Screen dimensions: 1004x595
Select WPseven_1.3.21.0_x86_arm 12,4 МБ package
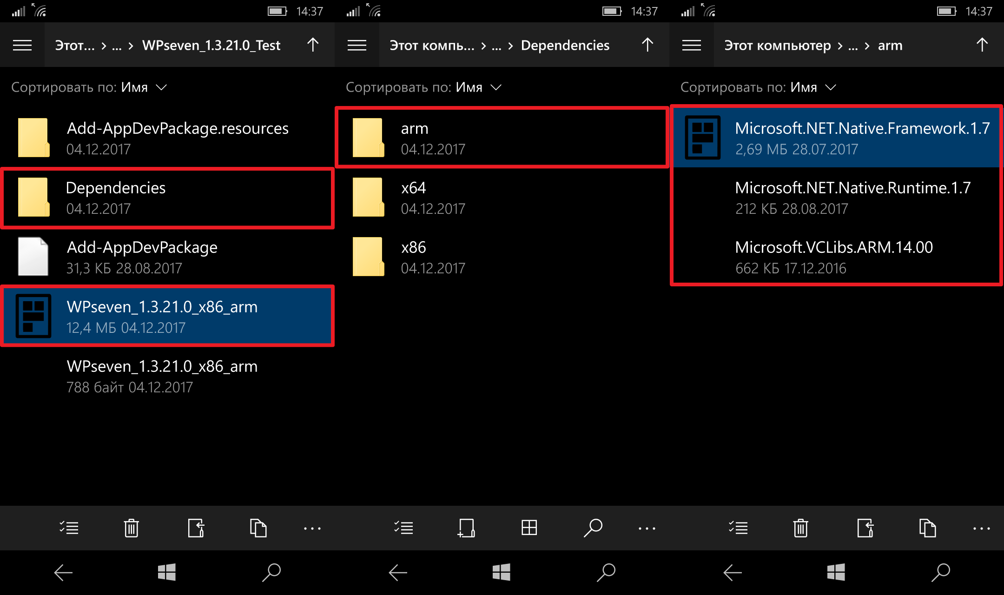(167, 316)
